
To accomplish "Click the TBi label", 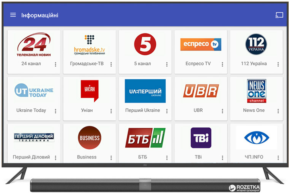I will click(198, 157).
